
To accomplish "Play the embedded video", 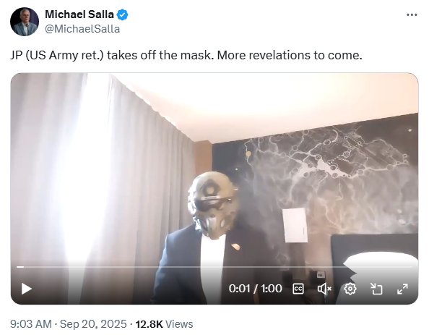I will coord(27,289).
